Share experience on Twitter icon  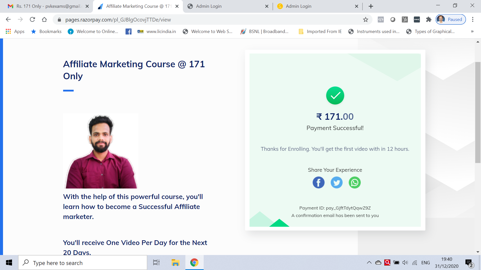(336, 182)
